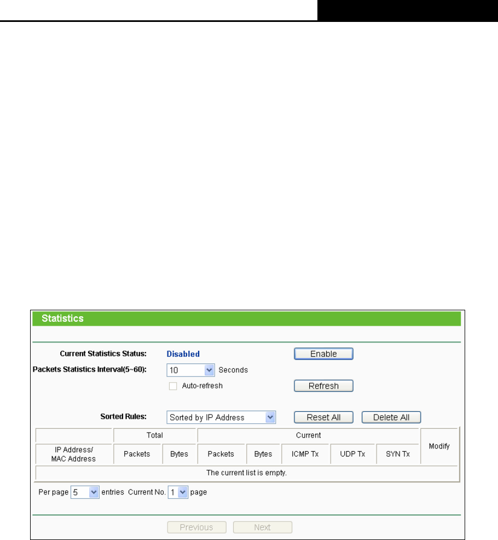Click the SYN Tx column header
The width and height of the screenshot is (498, 540).
pyautogui.click(x=398, y=454)
